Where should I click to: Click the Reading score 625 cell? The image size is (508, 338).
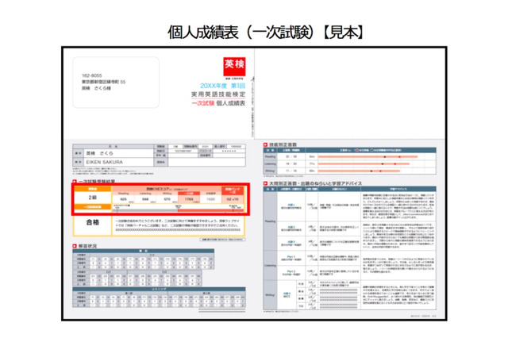click(x=123, y=199)
